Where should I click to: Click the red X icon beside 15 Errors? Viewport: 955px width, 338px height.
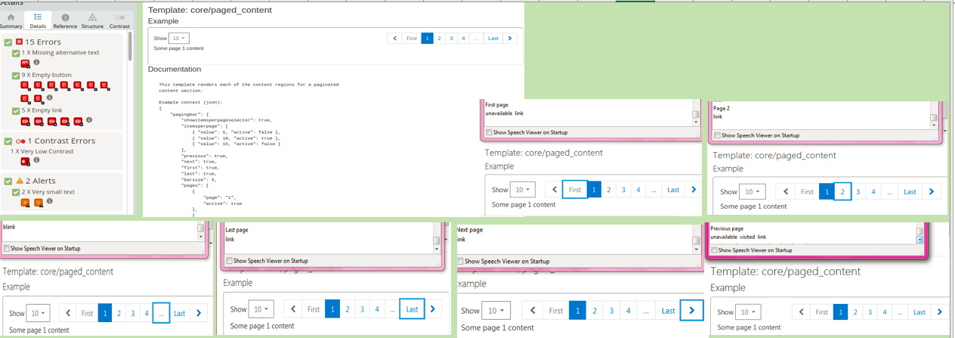[x=20, y=42]
